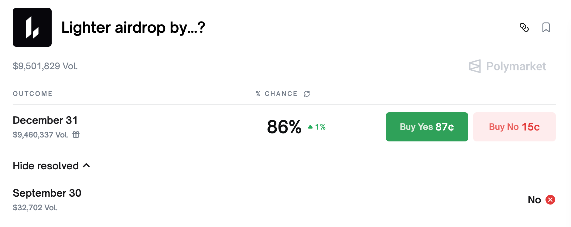This screenshot has height=227, width=571.
Task: Click the Lighter logo thumbnail
Action: (x=32, y=27)
